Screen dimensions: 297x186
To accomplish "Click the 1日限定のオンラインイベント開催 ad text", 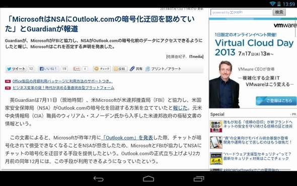I will click(246, 35).
